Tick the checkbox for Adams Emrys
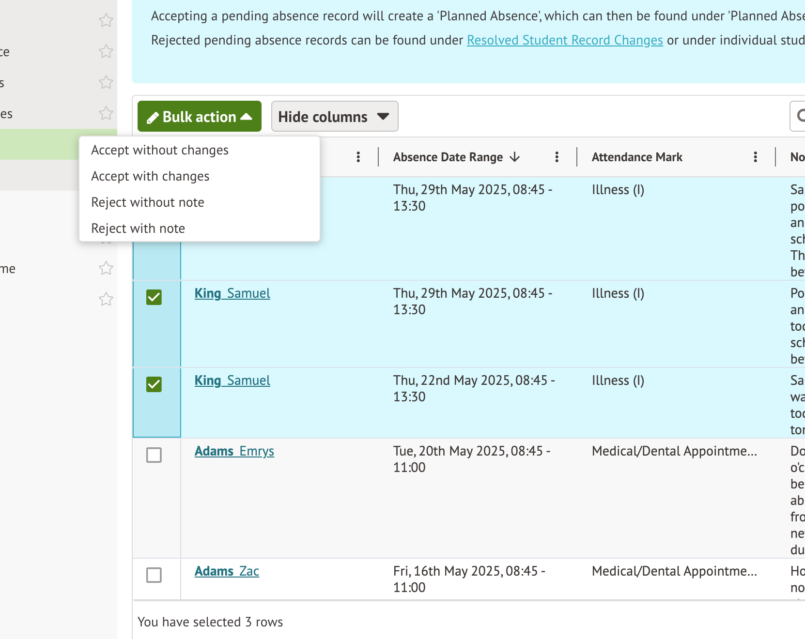This screenshot has width=805, height=639. [x=154, y=455]
